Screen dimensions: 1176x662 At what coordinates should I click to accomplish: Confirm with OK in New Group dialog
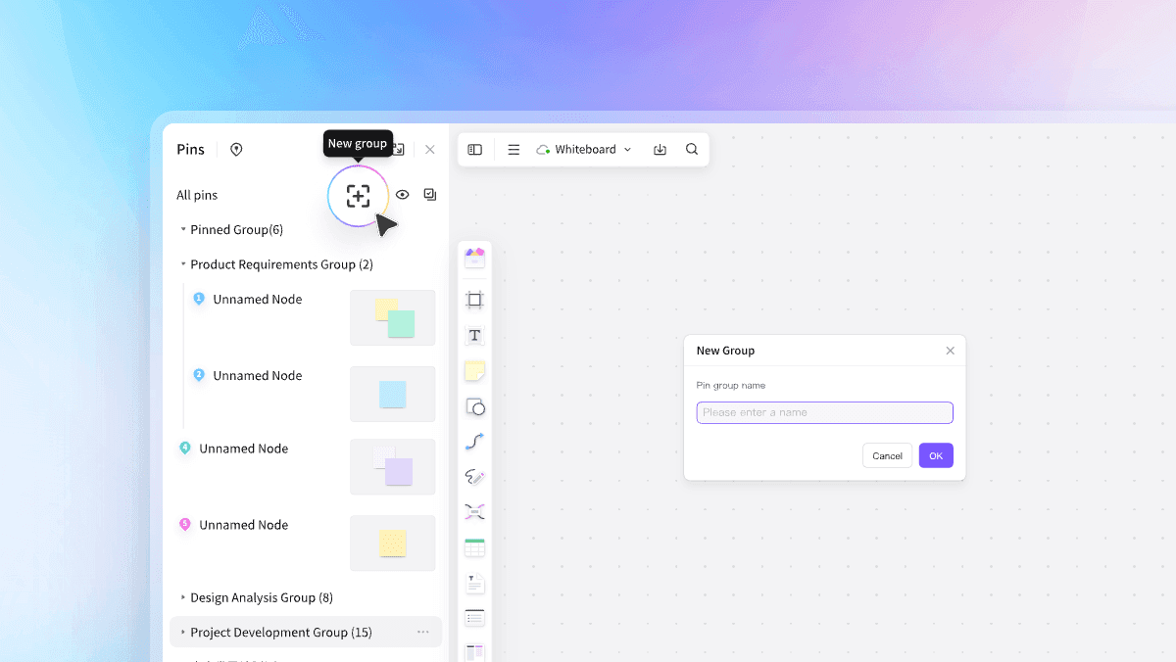(x=936, y=455)
